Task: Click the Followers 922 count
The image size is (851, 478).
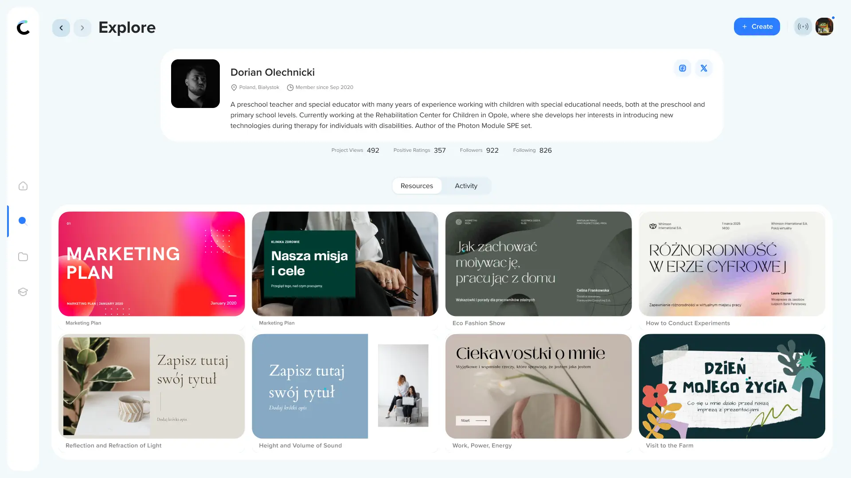Action: click(x=479, y=150)
